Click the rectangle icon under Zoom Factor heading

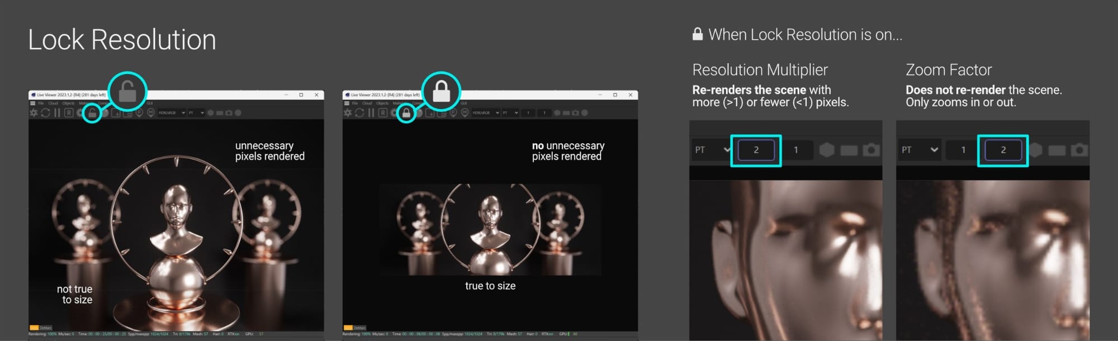tap(1057, 150)
